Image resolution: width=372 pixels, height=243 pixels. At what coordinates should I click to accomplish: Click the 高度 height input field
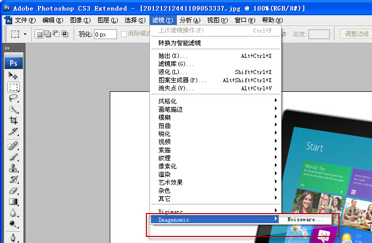(x=319, y=34)
